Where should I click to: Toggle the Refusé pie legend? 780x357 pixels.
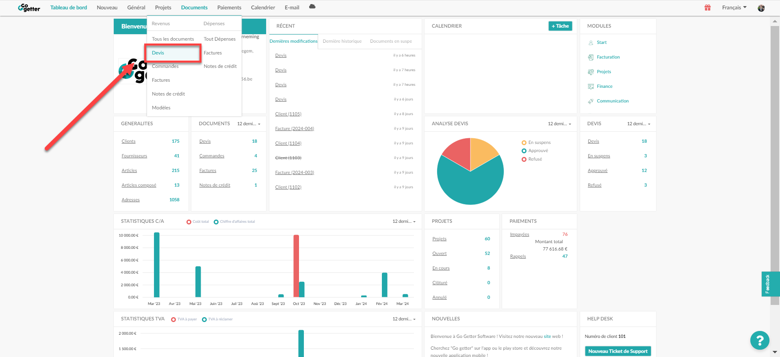pos(532,159)
